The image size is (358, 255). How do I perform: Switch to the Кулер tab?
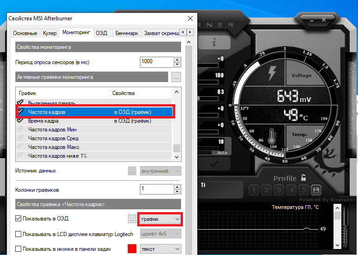(49, 33)
